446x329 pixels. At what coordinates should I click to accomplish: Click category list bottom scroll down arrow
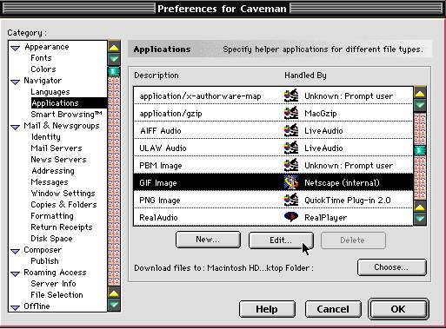click(114, 305)
